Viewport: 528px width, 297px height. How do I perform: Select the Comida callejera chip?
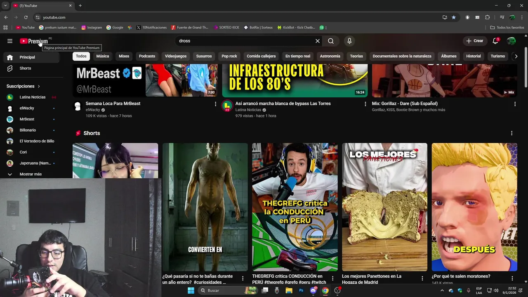point(261,56)
